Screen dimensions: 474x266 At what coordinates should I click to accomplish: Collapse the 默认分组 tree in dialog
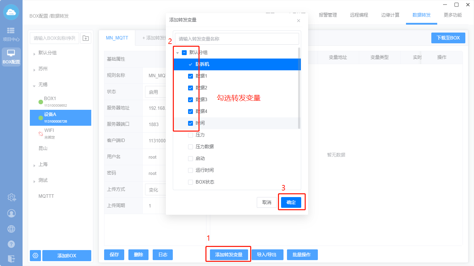click(x=177, y=53)
